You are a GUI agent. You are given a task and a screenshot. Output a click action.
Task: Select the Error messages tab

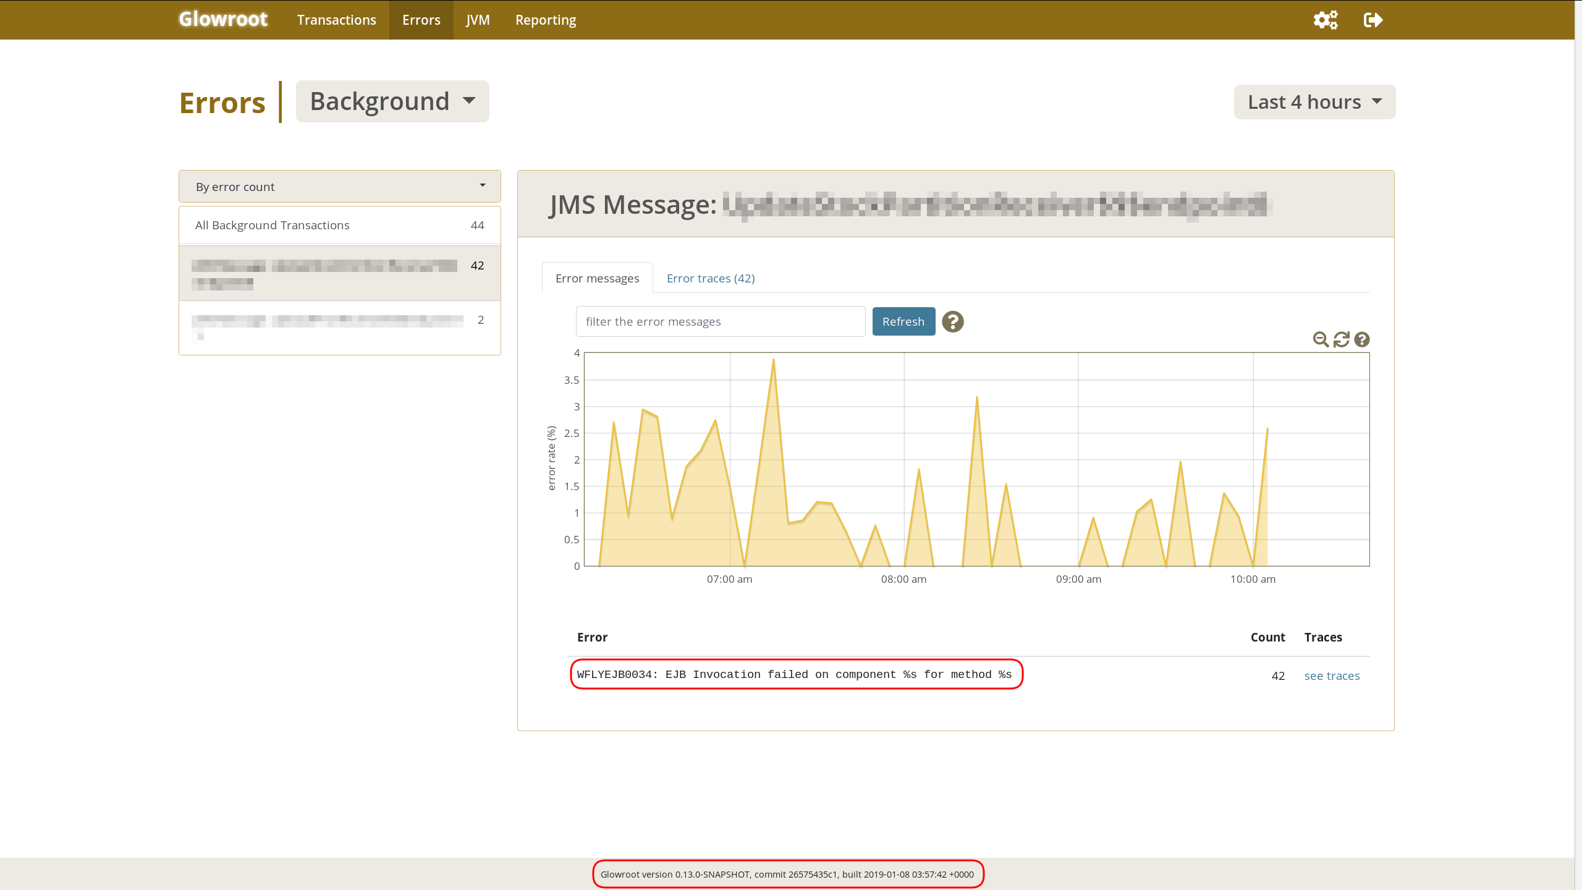[596, 278]
